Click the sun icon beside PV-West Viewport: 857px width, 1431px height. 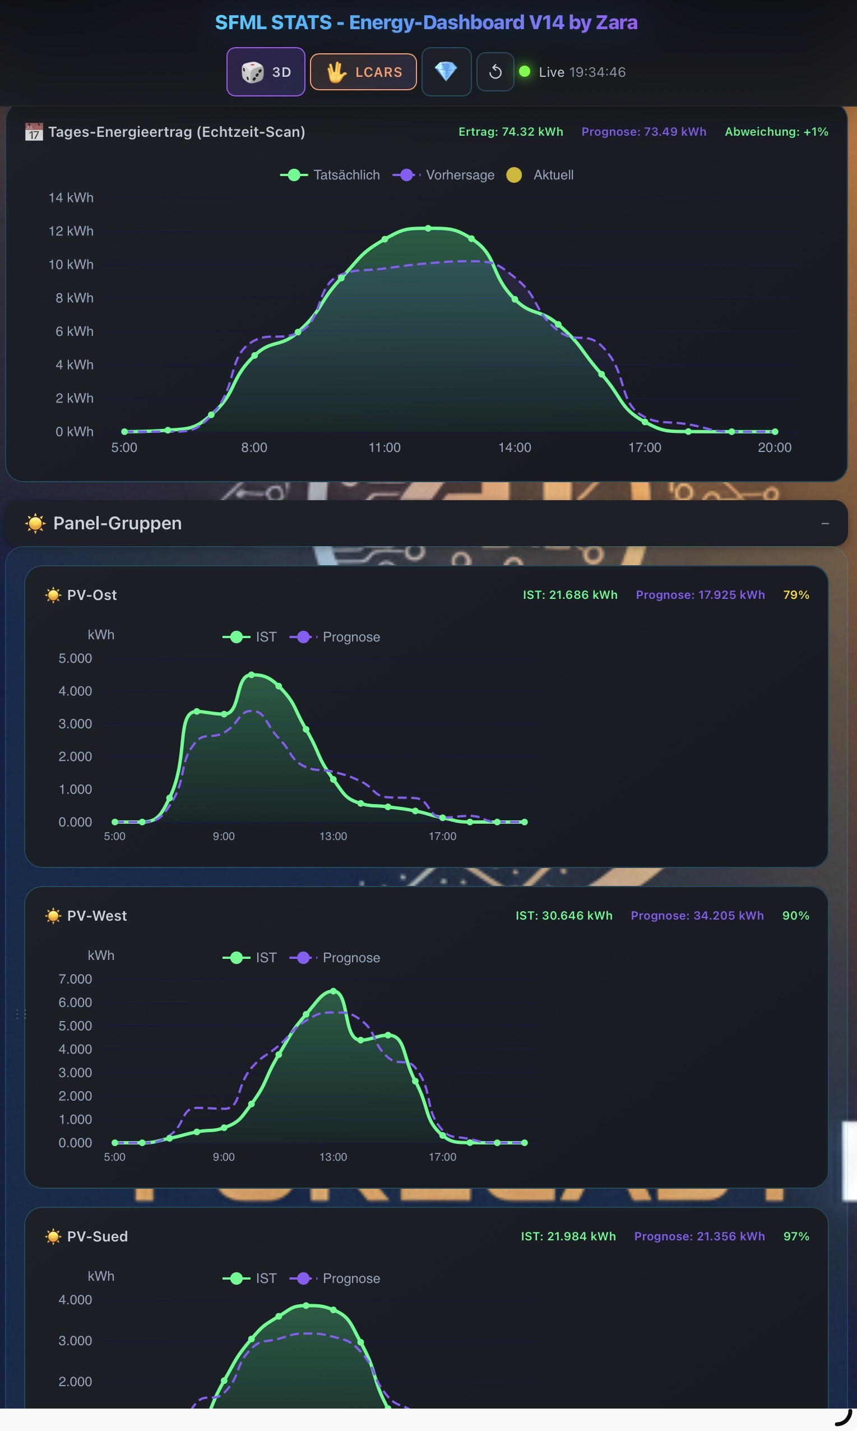pos(53,916)
